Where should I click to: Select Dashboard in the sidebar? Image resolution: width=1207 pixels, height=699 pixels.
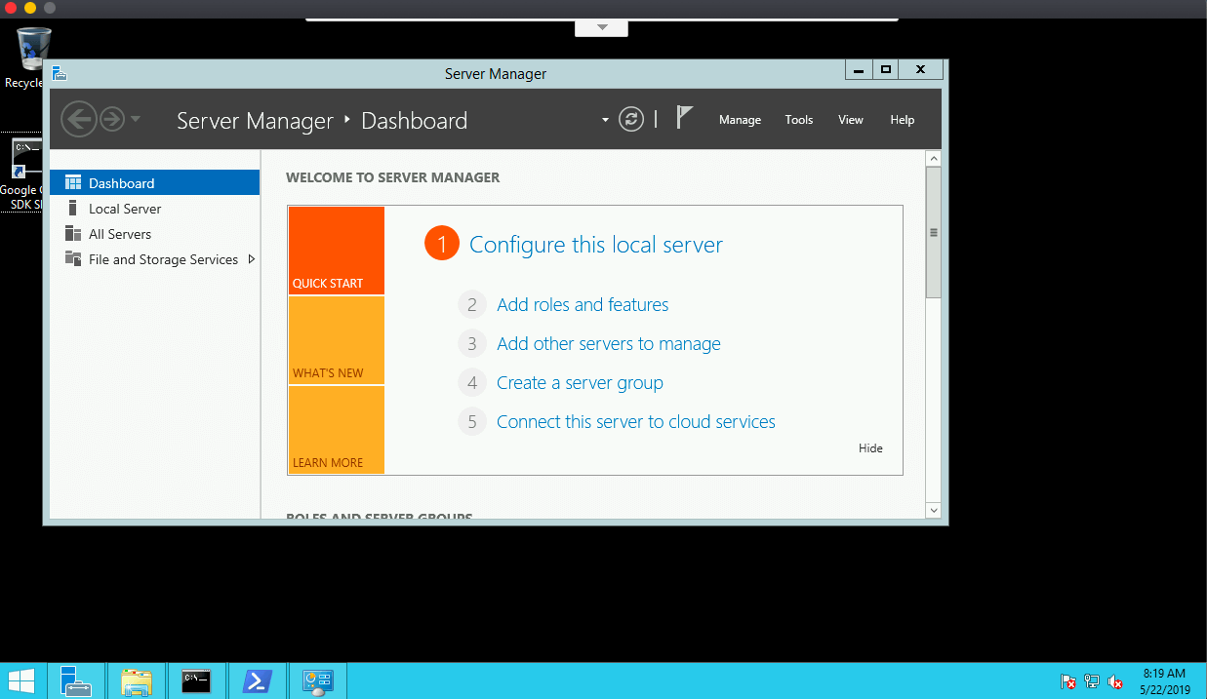(121, 182)
